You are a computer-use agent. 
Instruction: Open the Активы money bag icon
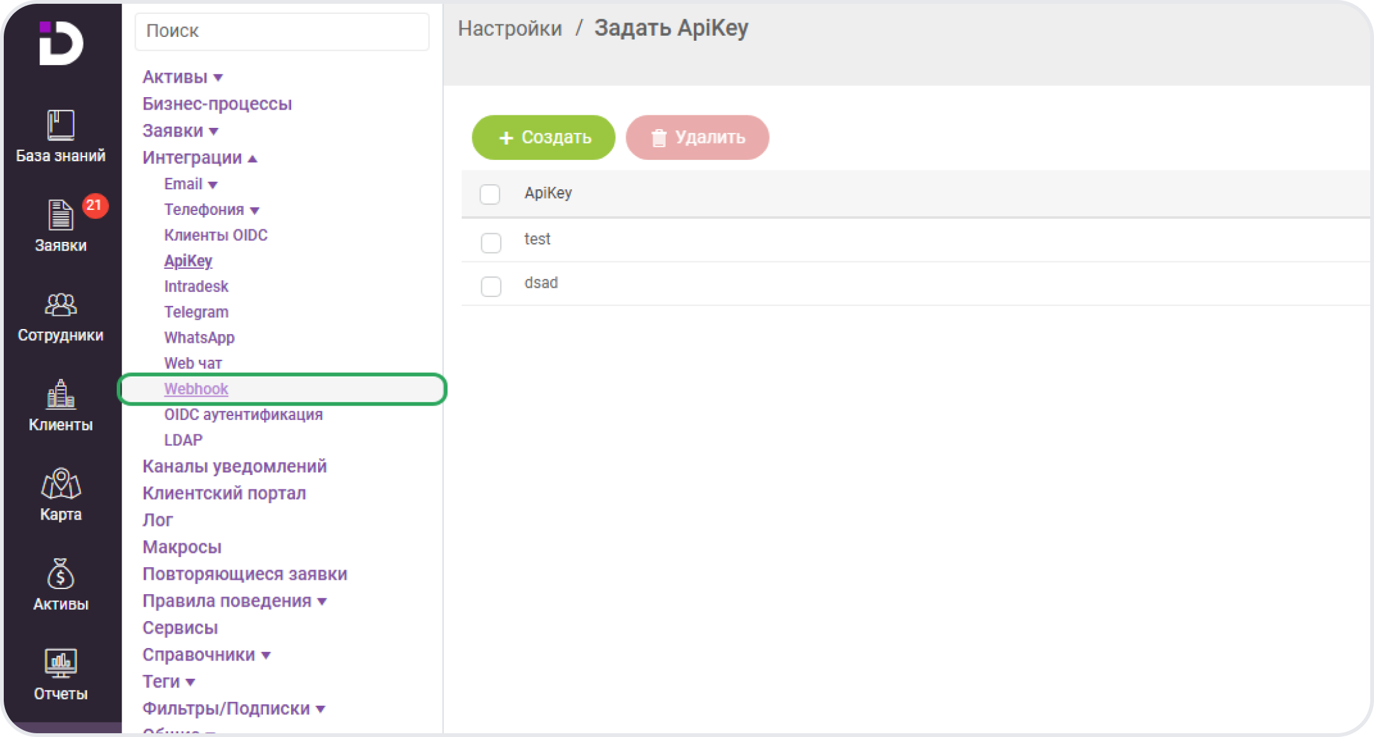61,574
